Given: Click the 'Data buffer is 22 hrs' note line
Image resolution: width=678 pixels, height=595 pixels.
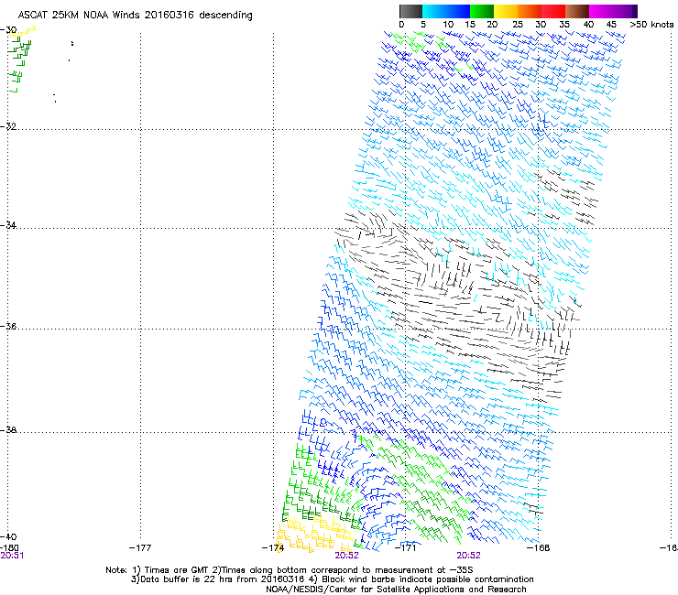Looking at the screenshot, I should (332, 579).
